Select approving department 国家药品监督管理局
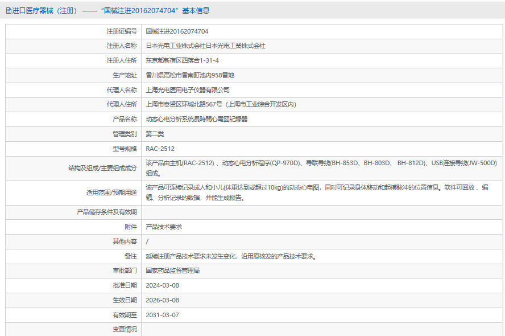505x336 pixels. tap(173, 271)
